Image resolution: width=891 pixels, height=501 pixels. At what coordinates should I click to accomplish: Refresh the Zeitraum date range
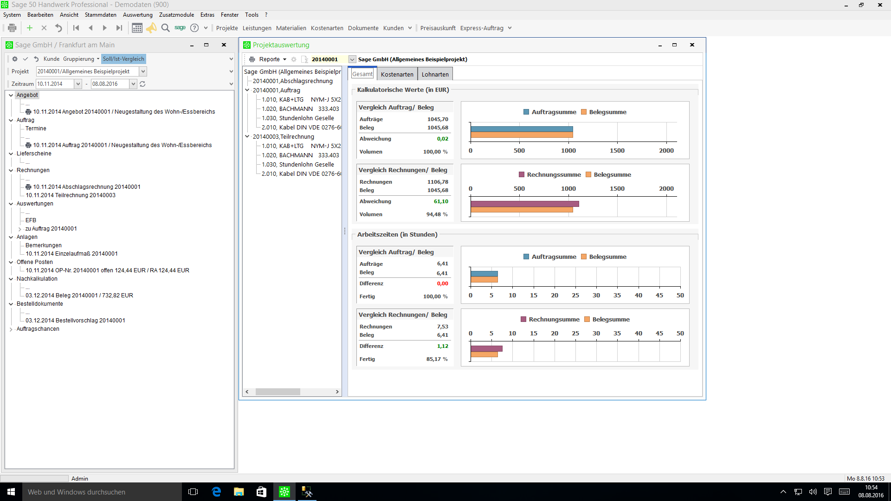click(x=142, y=84)
